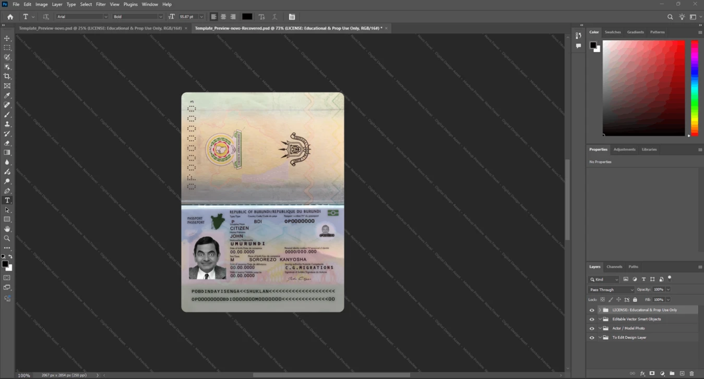Select the Hand tool
The width and height of the screenshot is (704, 379).
click(7, 229)
